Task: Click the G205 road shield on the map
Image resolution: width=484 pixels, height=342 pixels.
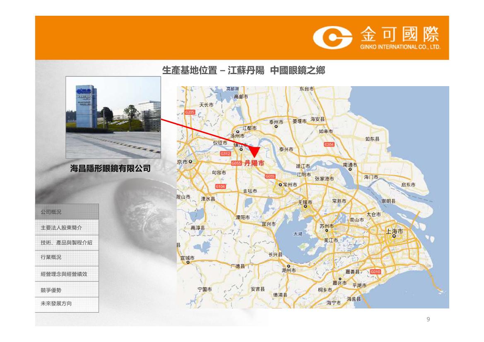Action: 190,112
